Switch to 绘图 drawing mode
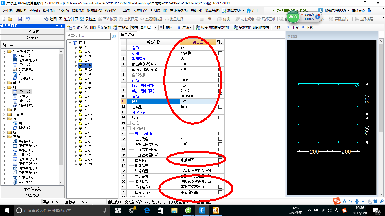The image size is (385, 216). click(x=50, y=19)
